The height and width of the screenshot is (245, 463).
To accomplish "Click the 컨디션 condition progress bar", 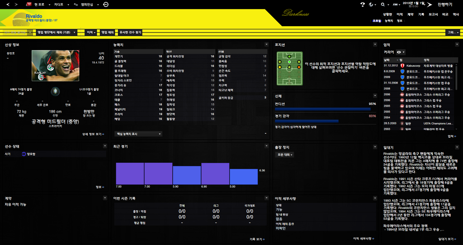I will 322,109.
